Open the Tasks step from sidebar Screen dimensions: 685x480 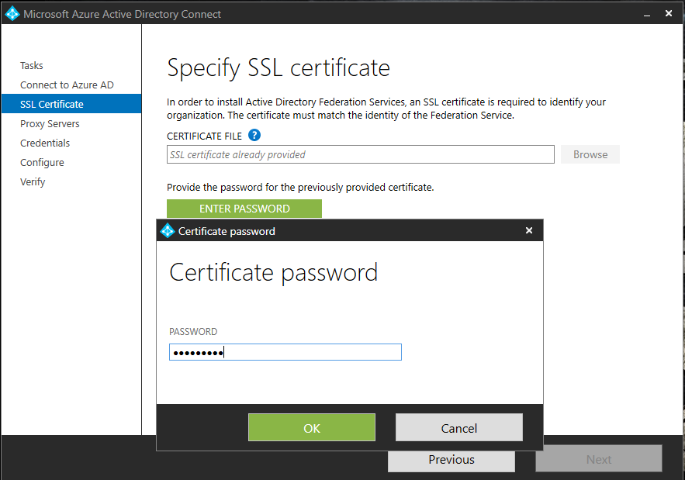coord(31,65)
